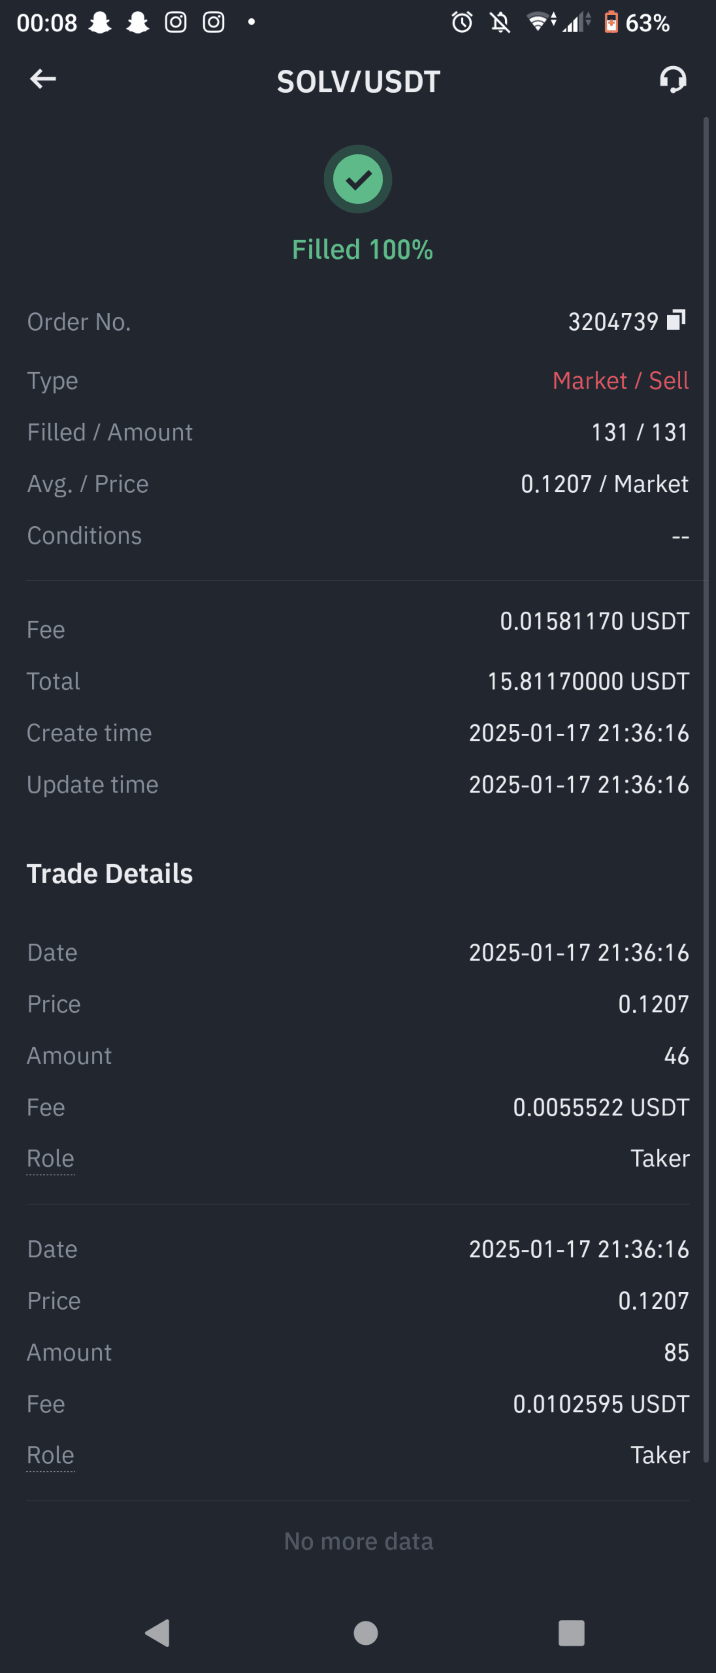Tap the Filled 100% status text

362,249
